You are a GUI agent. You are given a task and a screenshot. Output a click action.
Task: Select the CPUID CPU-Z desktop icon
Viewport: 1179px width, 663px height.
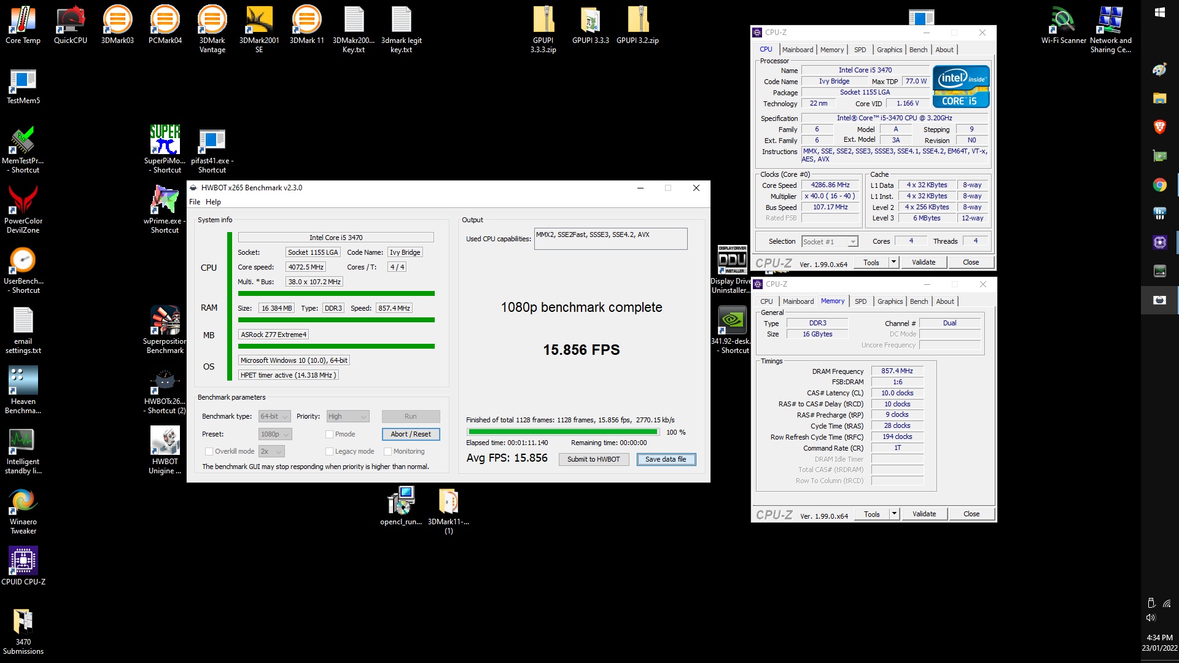tap(23, 565)
